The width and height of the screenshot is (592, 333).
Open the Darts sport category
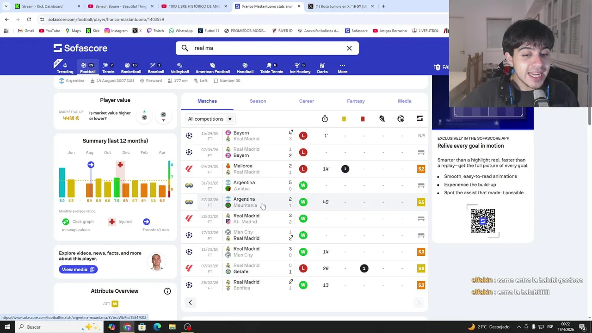click(322, 68)
